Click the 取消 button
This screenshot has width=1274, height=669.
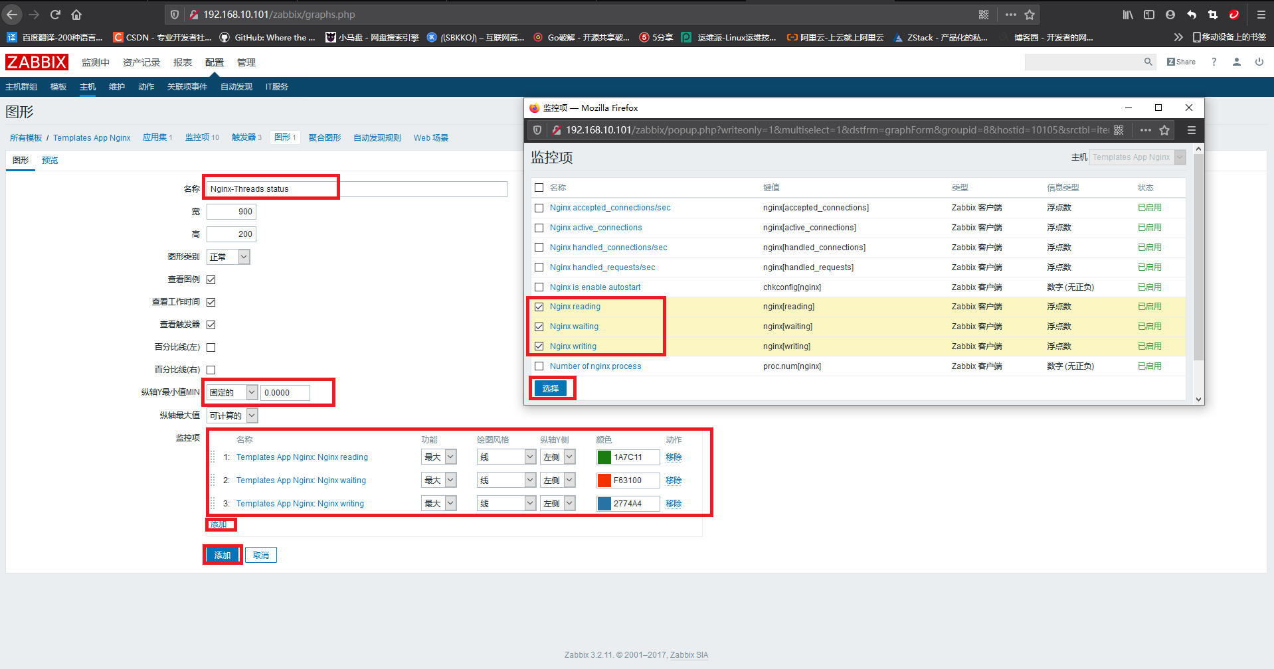coord(261,555)
